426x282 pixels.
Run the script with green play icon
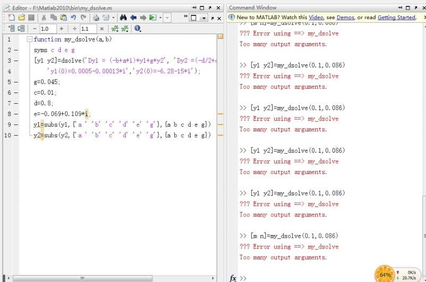coord(152,18)
